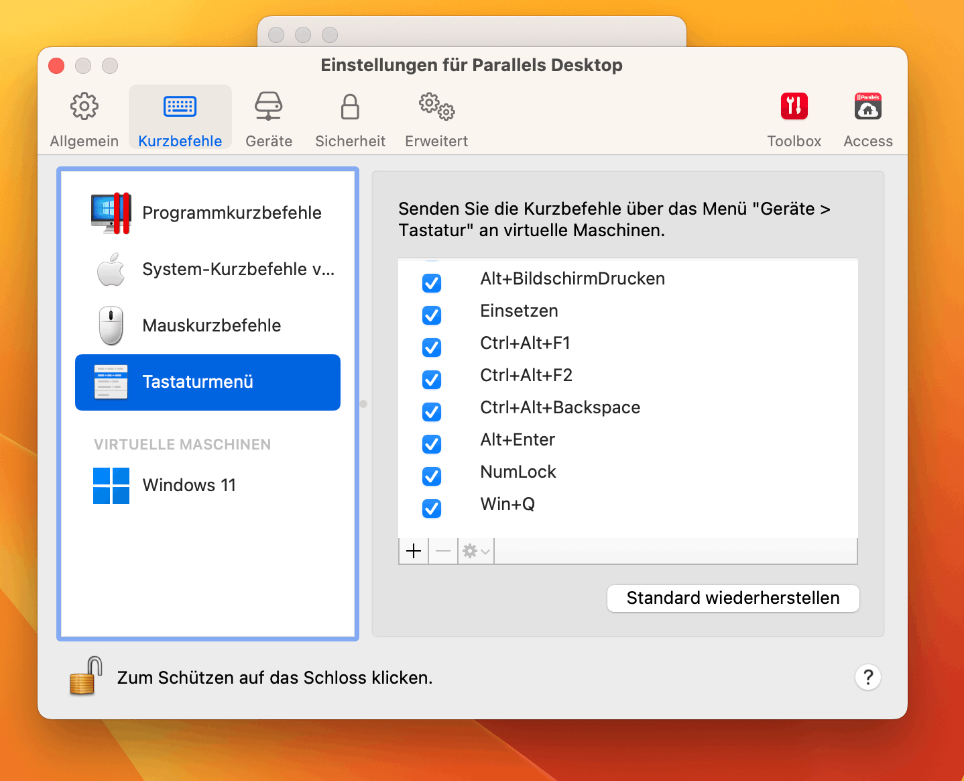
Task: Select the Alt+Enter shortcut text
Action: coord(518,440)
